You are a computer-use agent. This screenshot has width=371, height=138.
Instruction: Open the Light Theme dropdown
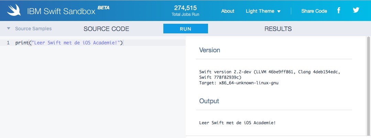[x=260, y=11]
